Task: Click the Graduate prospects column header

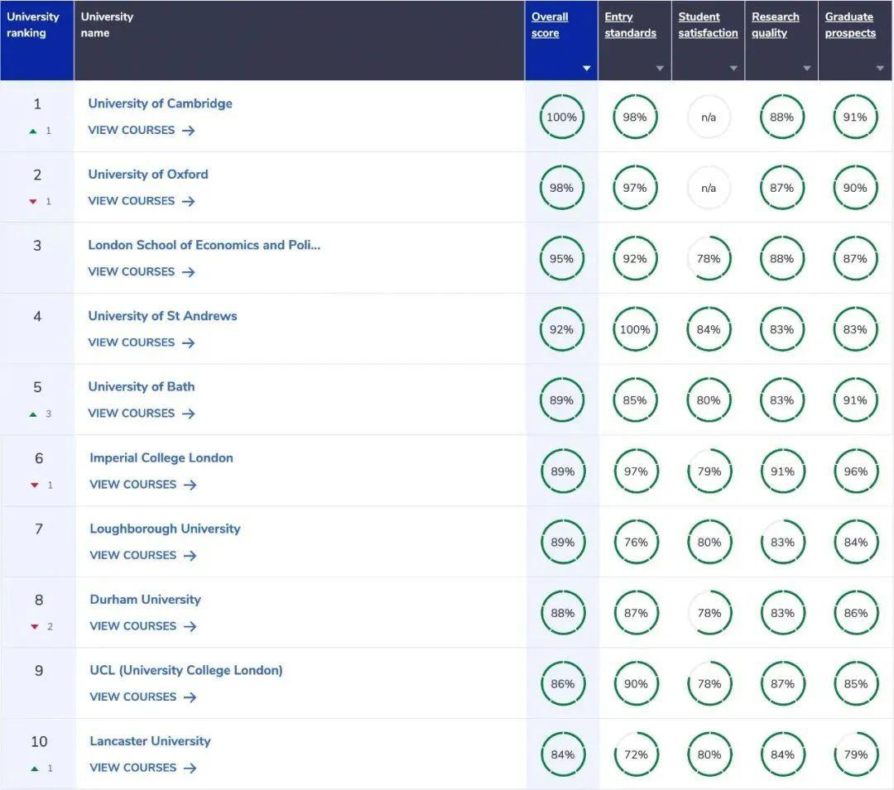Action: (849, 25)
